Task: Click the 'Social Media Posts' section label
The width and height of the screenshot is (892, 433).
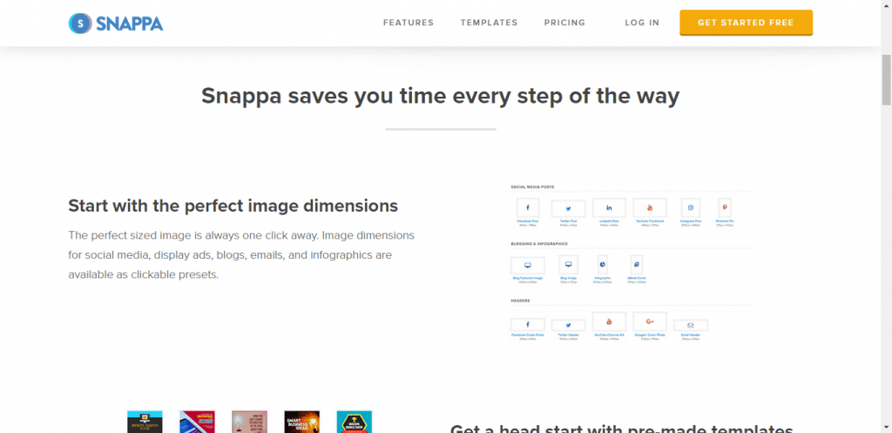Action: tap(532, 186)
